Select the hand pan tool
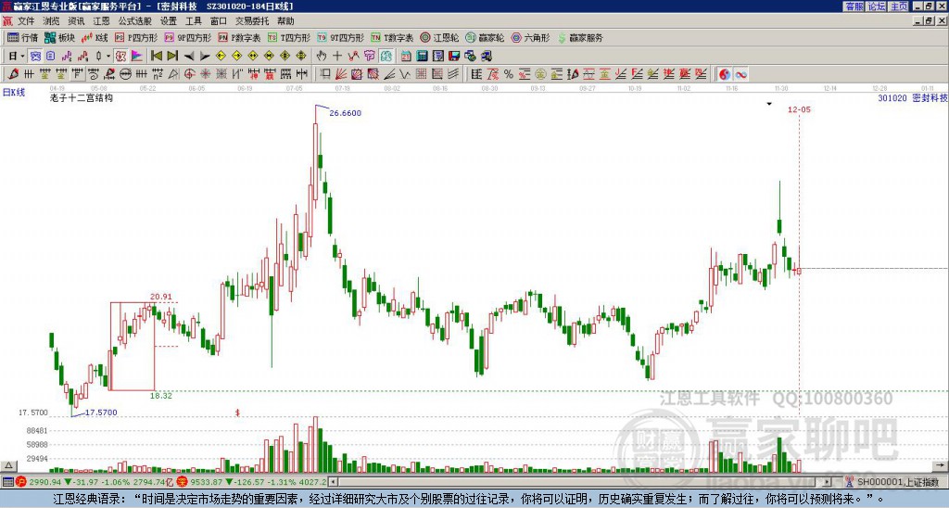Viewport: 949px width, 508px height. coord(321,56)
